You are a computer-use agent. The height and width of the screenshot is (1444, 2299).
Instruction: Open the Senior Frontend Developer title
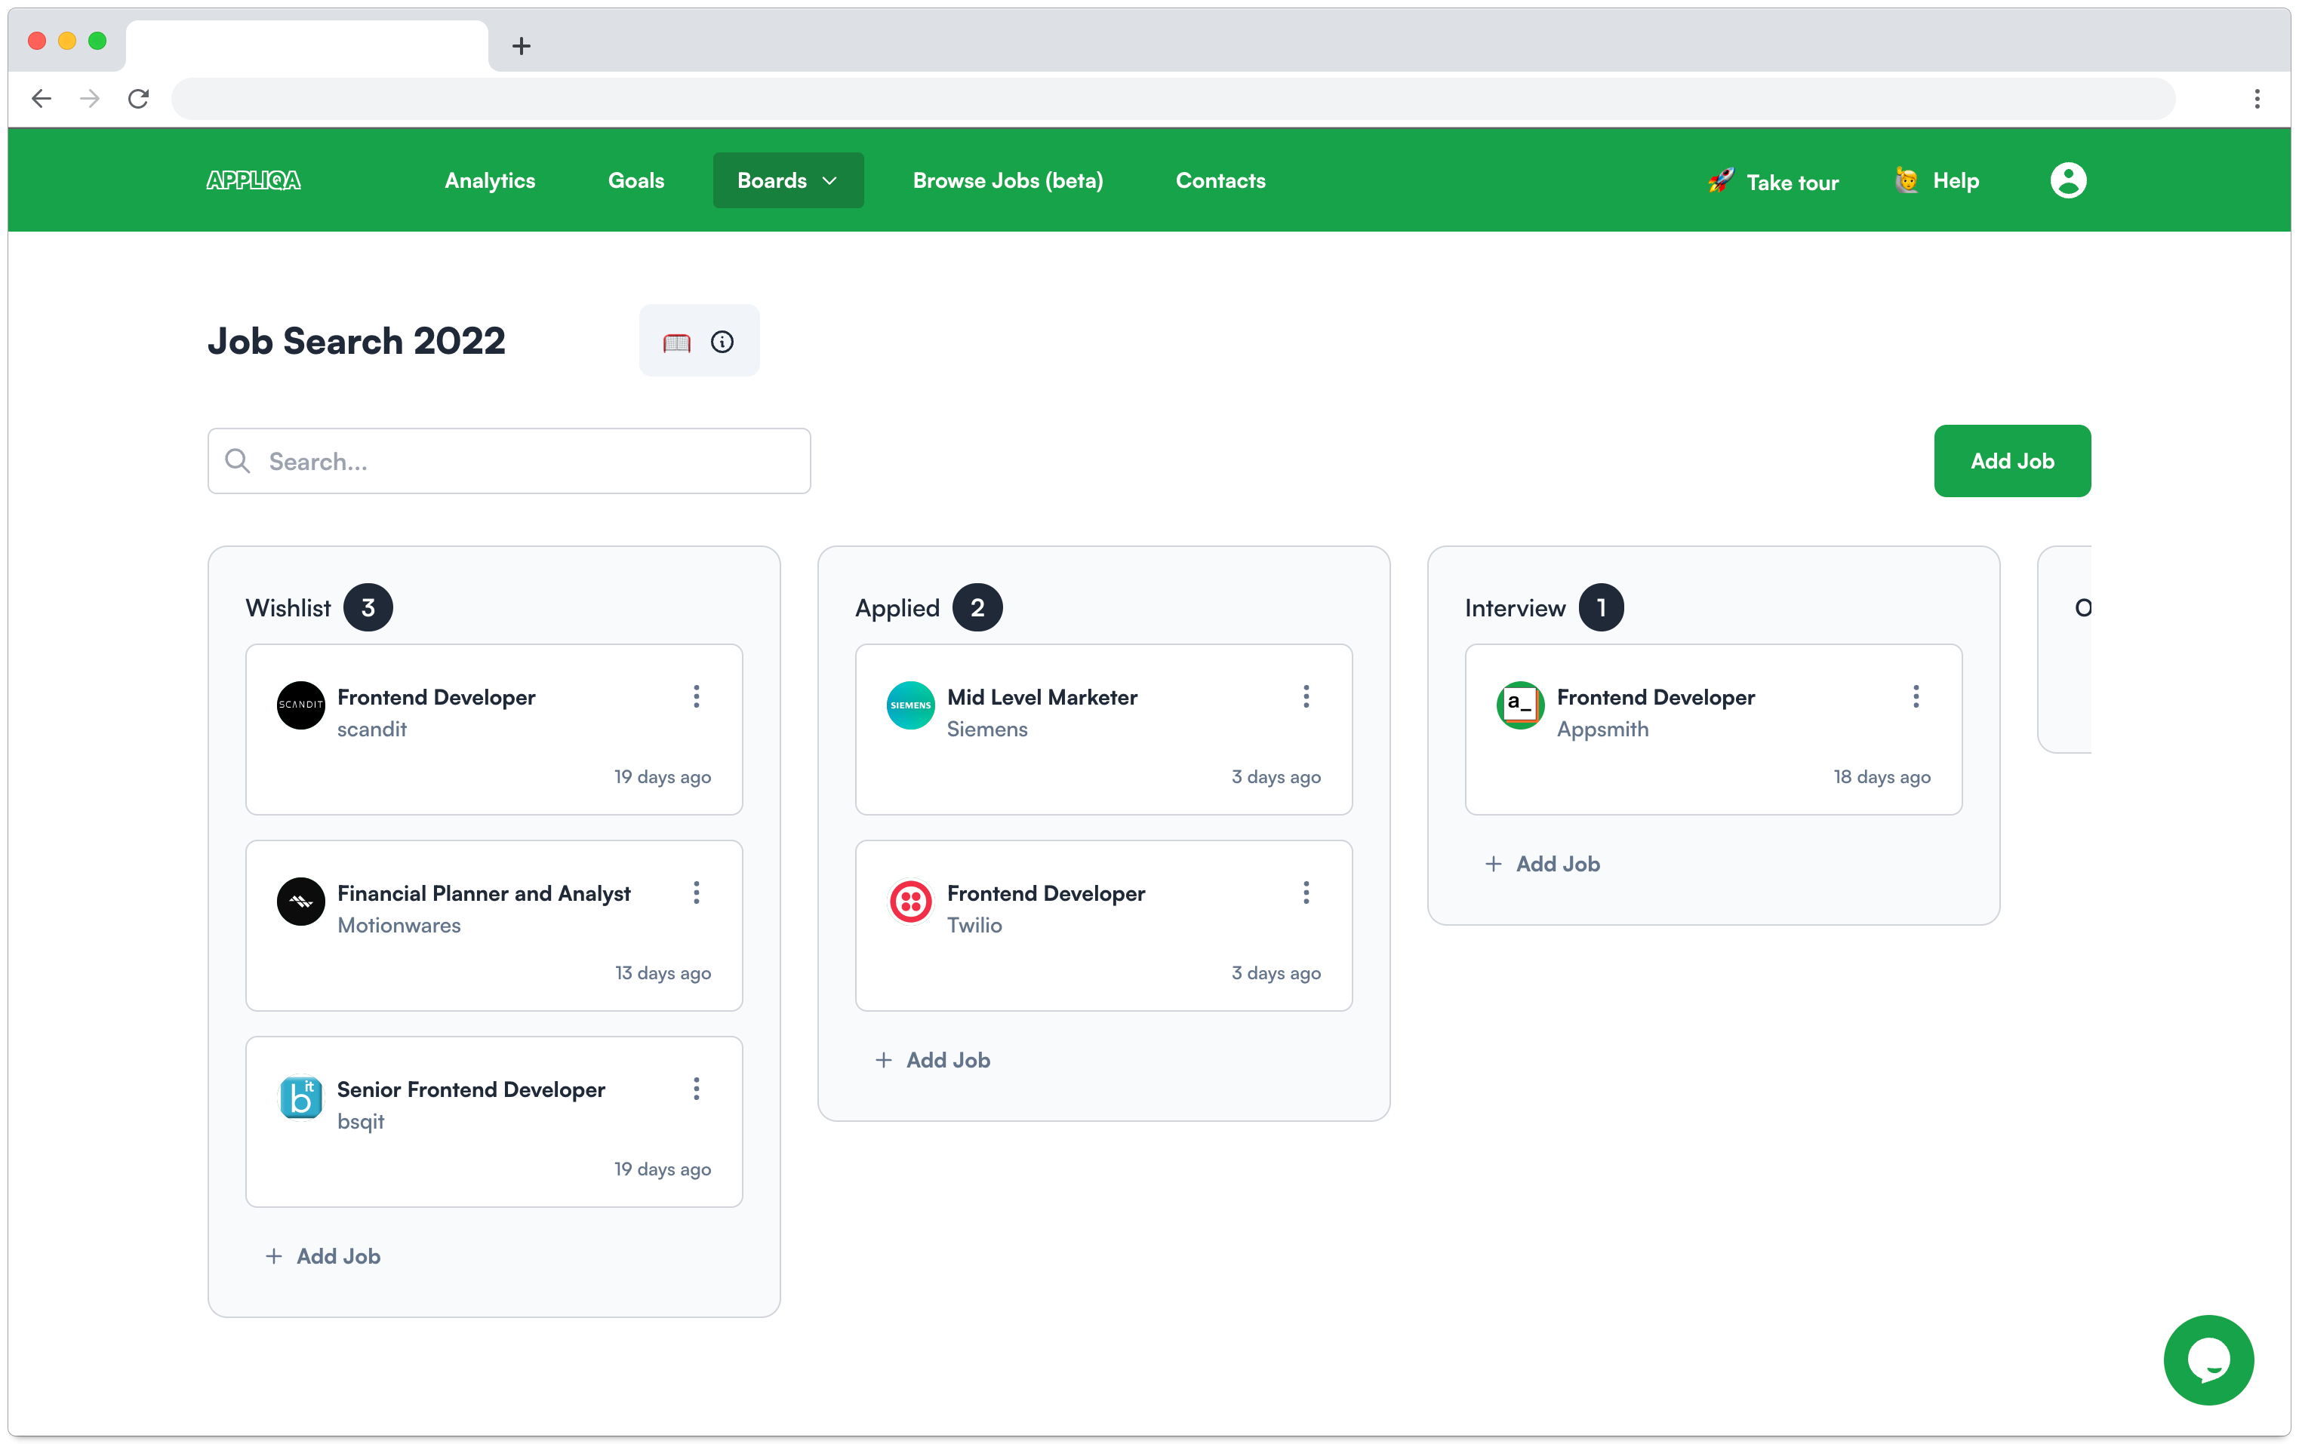pos(471,1089)
